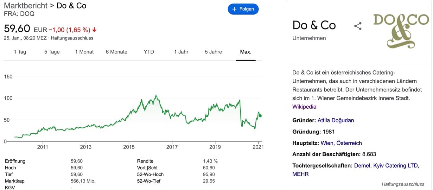Click the share icon beside Do & Co
Image resolution: width=433 pixels, height=190 pixels.
(358, 26)
